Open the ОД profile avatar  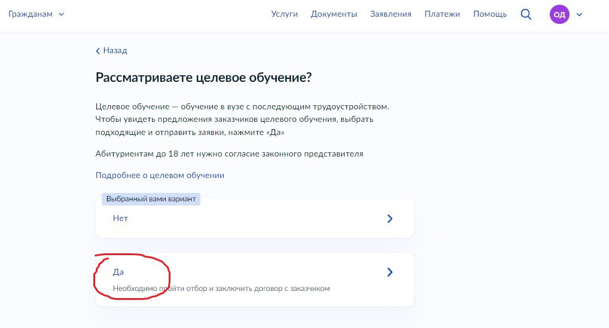[x=559, y=14]
